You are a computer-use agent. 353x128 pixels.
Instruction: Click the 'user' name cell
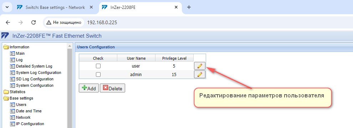click(x=136, y=66)
